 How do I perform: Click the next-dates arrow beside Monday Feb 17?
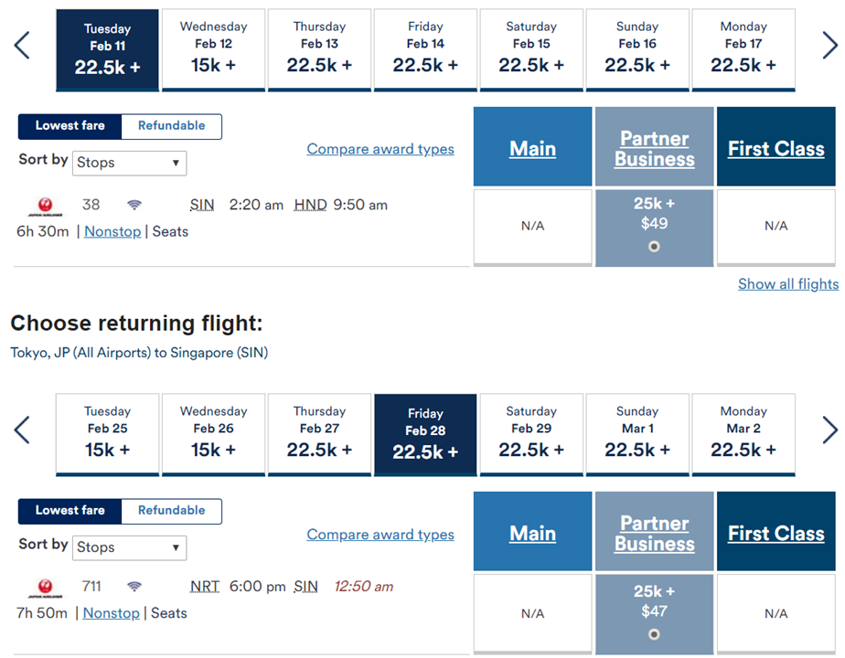pyautogui.click(x=830, y=45)
